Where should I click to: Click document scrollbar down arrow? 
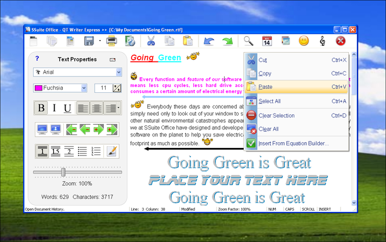click(354, 203)
